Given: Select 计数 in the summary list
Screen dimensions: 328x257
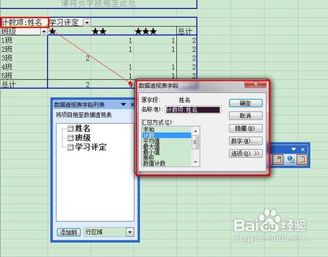Looking at the screenshot, I should pyautogui.click(x=166, y=135).
